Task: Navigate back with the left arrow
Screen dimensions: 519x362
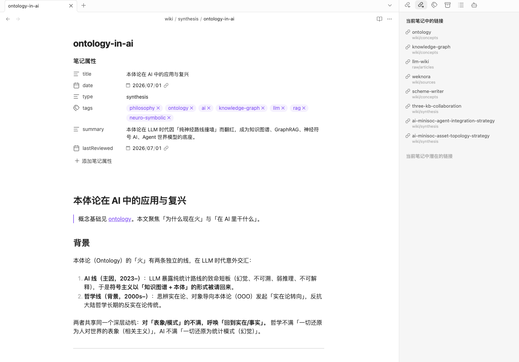Action: click(x=8, y=19)
